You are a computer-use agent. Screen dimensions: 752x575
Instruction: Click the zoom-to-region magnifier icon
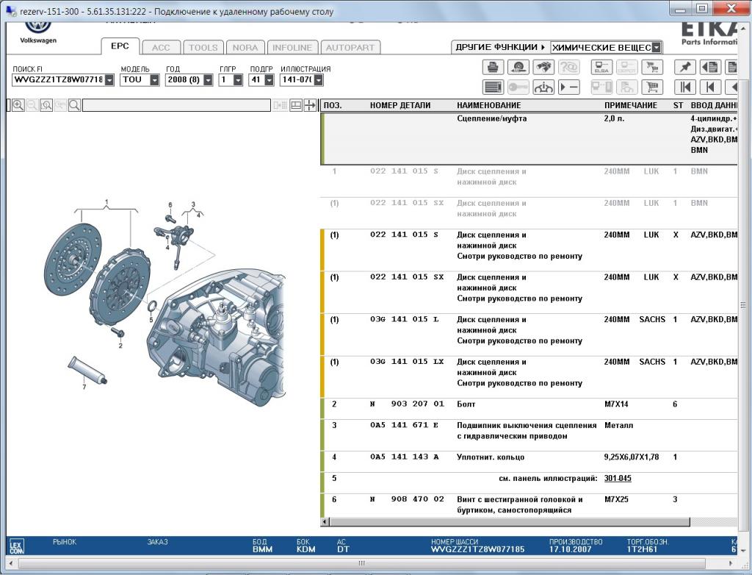point(46,105)
